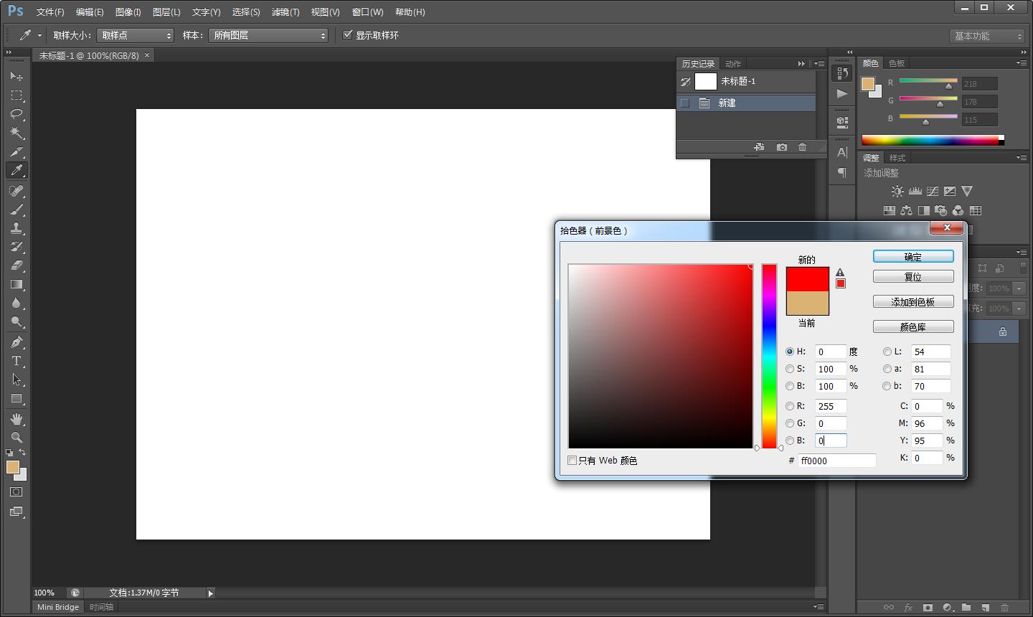
Task: Delete current state trash icon in History
Action: pyautogui.click(x=802, y=147)
